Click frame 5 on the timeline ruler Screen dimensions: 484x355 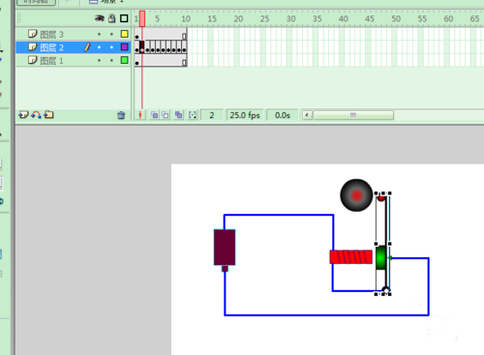(x=157, y=19)
